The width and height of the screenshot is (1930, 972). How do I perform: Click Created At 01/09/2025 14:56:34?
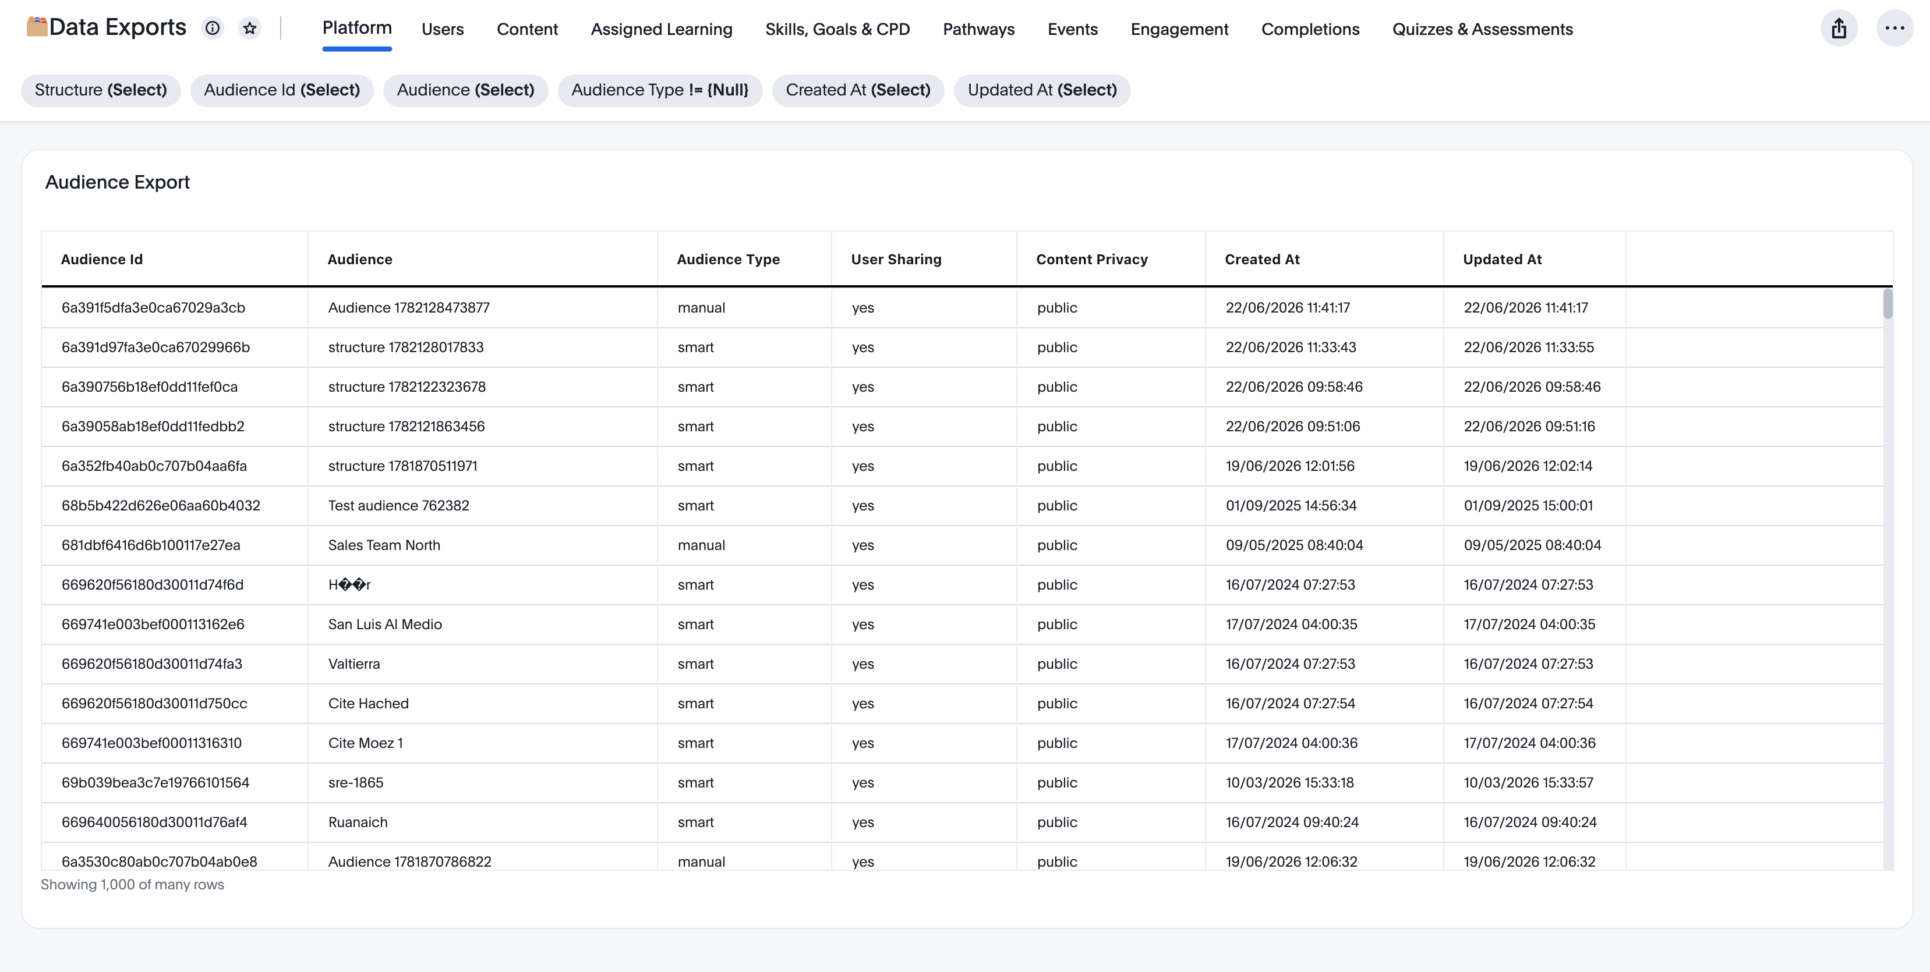pos(1291,505)
